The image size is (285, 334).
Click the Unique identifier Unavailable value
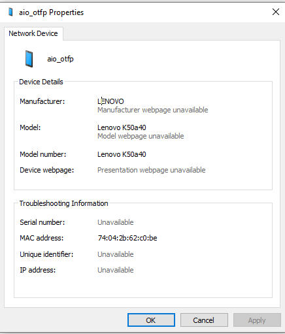click(x=116, y=254)
